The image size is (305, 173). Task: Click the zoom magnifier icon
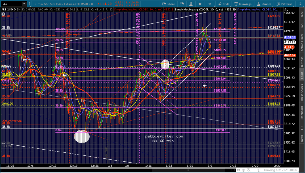(249, 170)
